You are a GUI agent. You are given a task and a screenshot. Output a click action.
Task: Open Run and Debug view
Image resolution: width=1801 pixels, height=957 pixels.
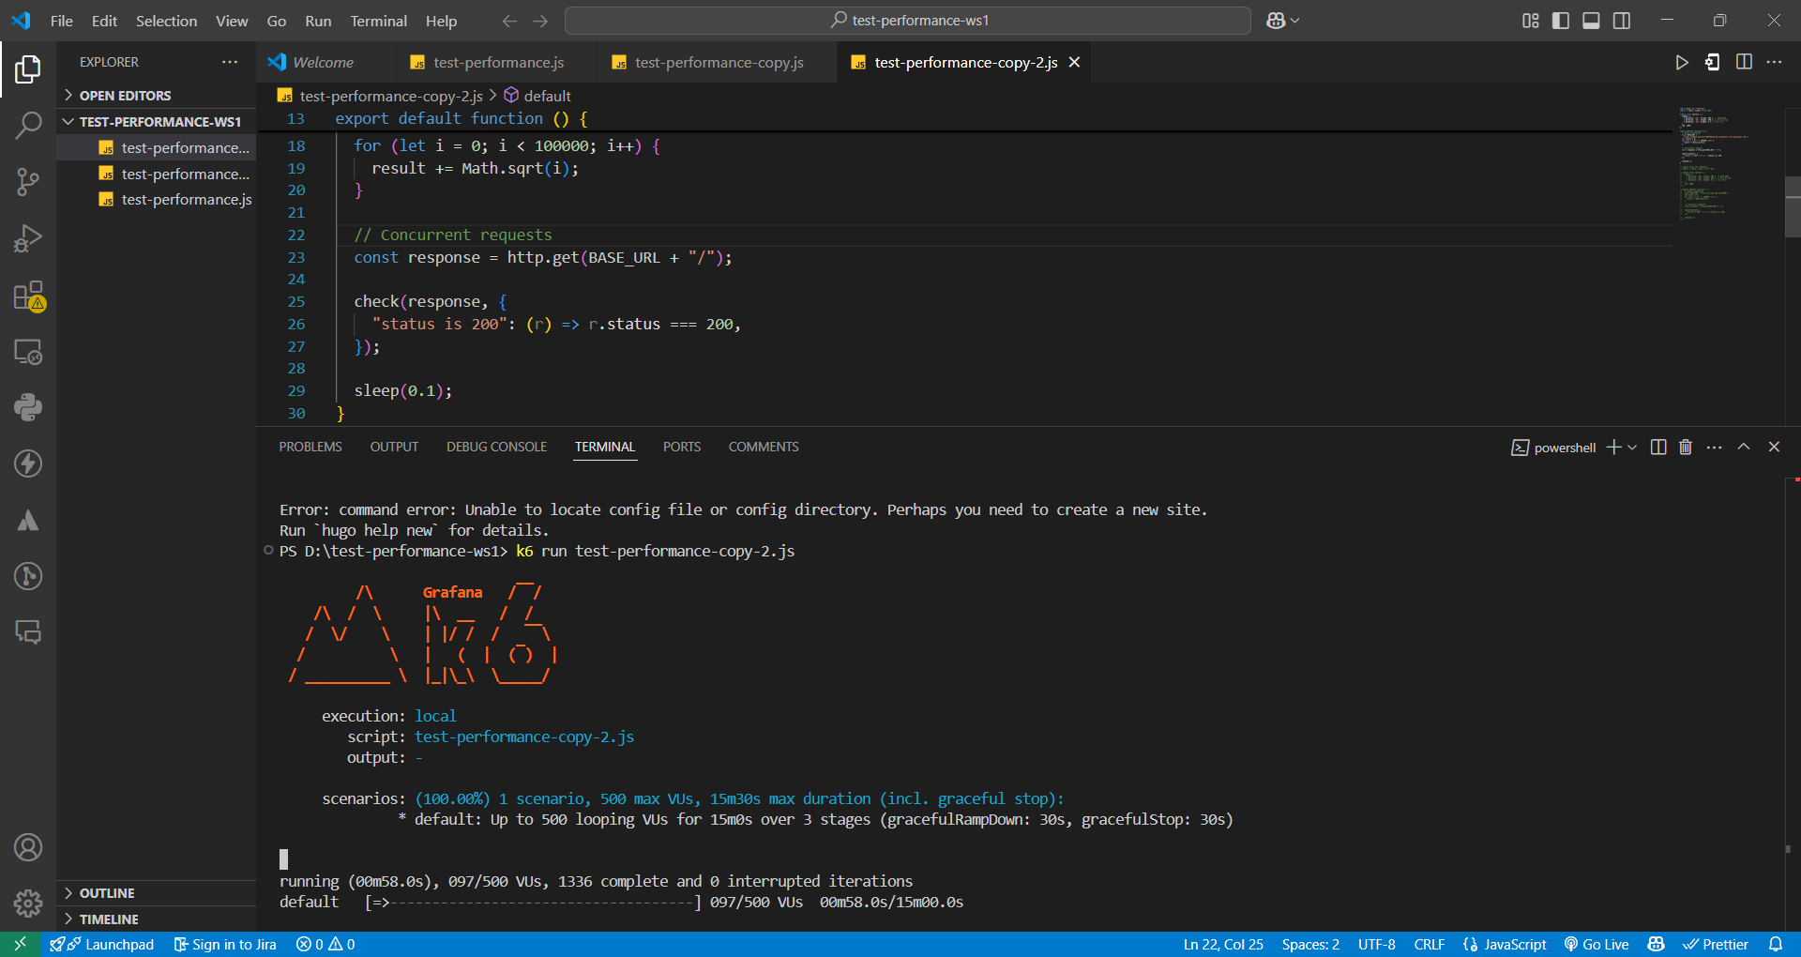coord(28,238)
